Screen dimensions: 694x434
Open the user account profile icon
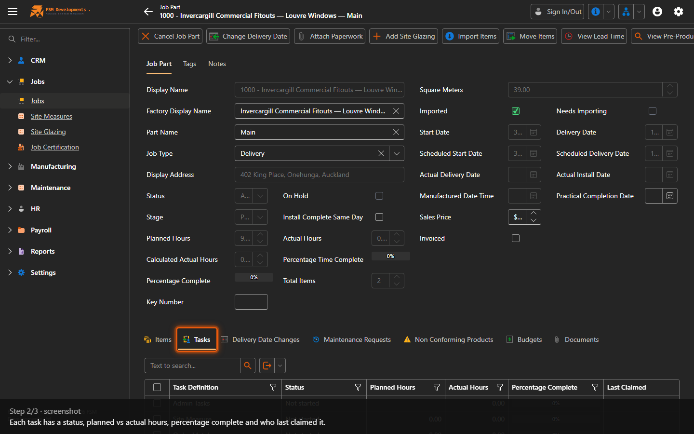pos(657,12)
